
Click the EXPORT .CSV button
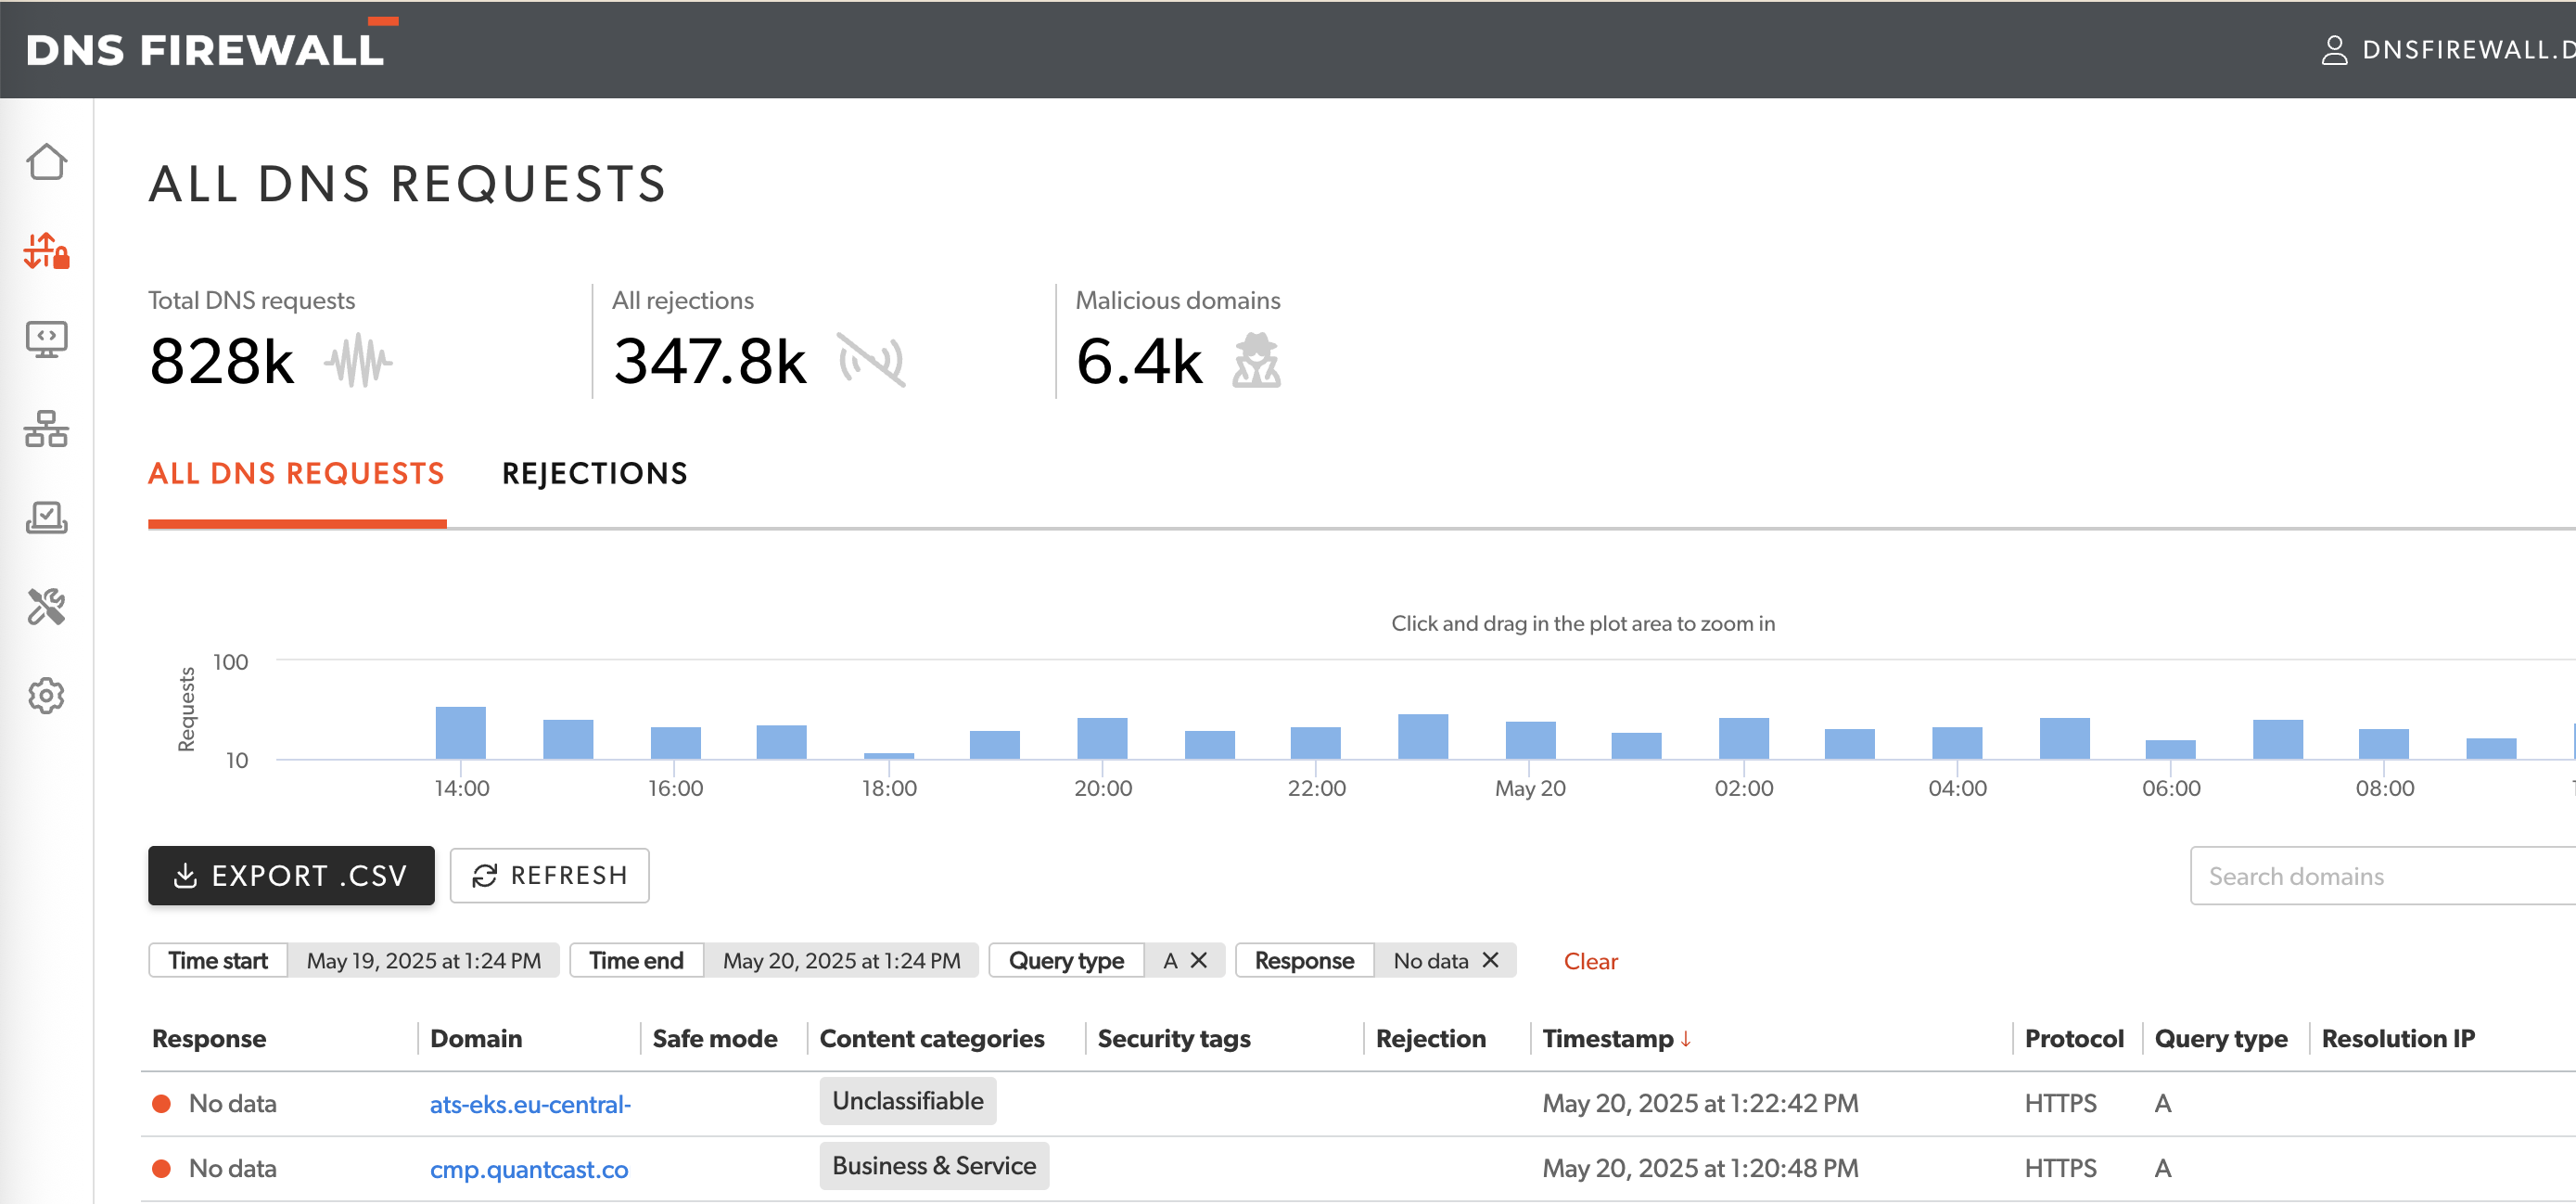tap(290, 875)
